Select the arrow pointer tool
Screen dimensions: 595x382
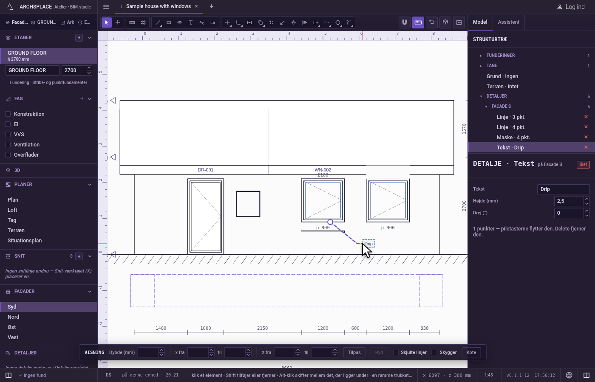107,22
